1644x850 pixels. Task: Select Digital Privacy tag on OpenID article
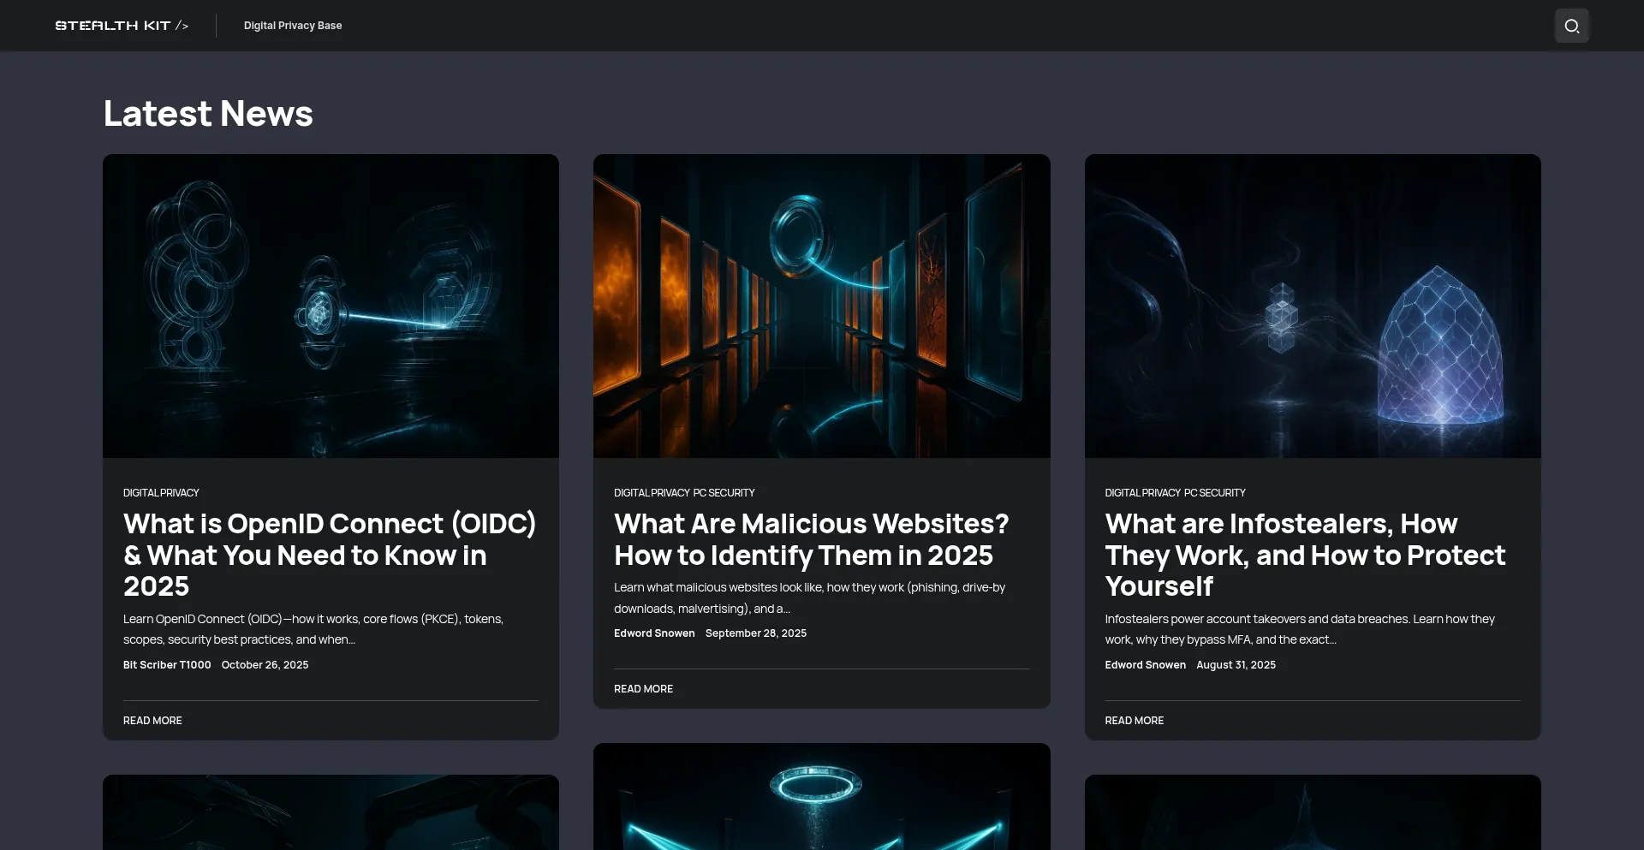(x=161, y=493)
